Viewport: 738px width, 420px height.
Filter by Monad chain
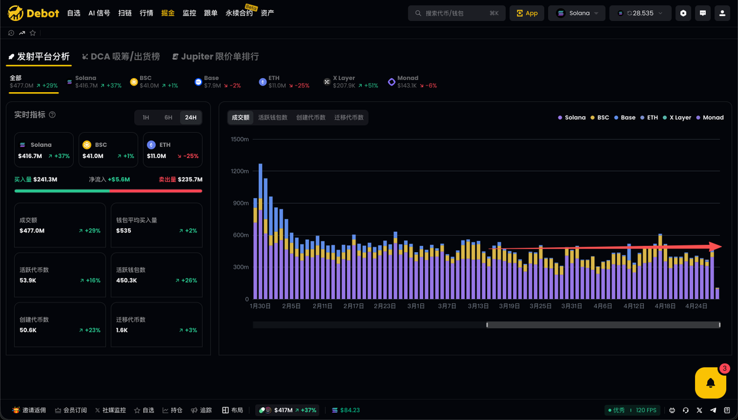point(412,82)
